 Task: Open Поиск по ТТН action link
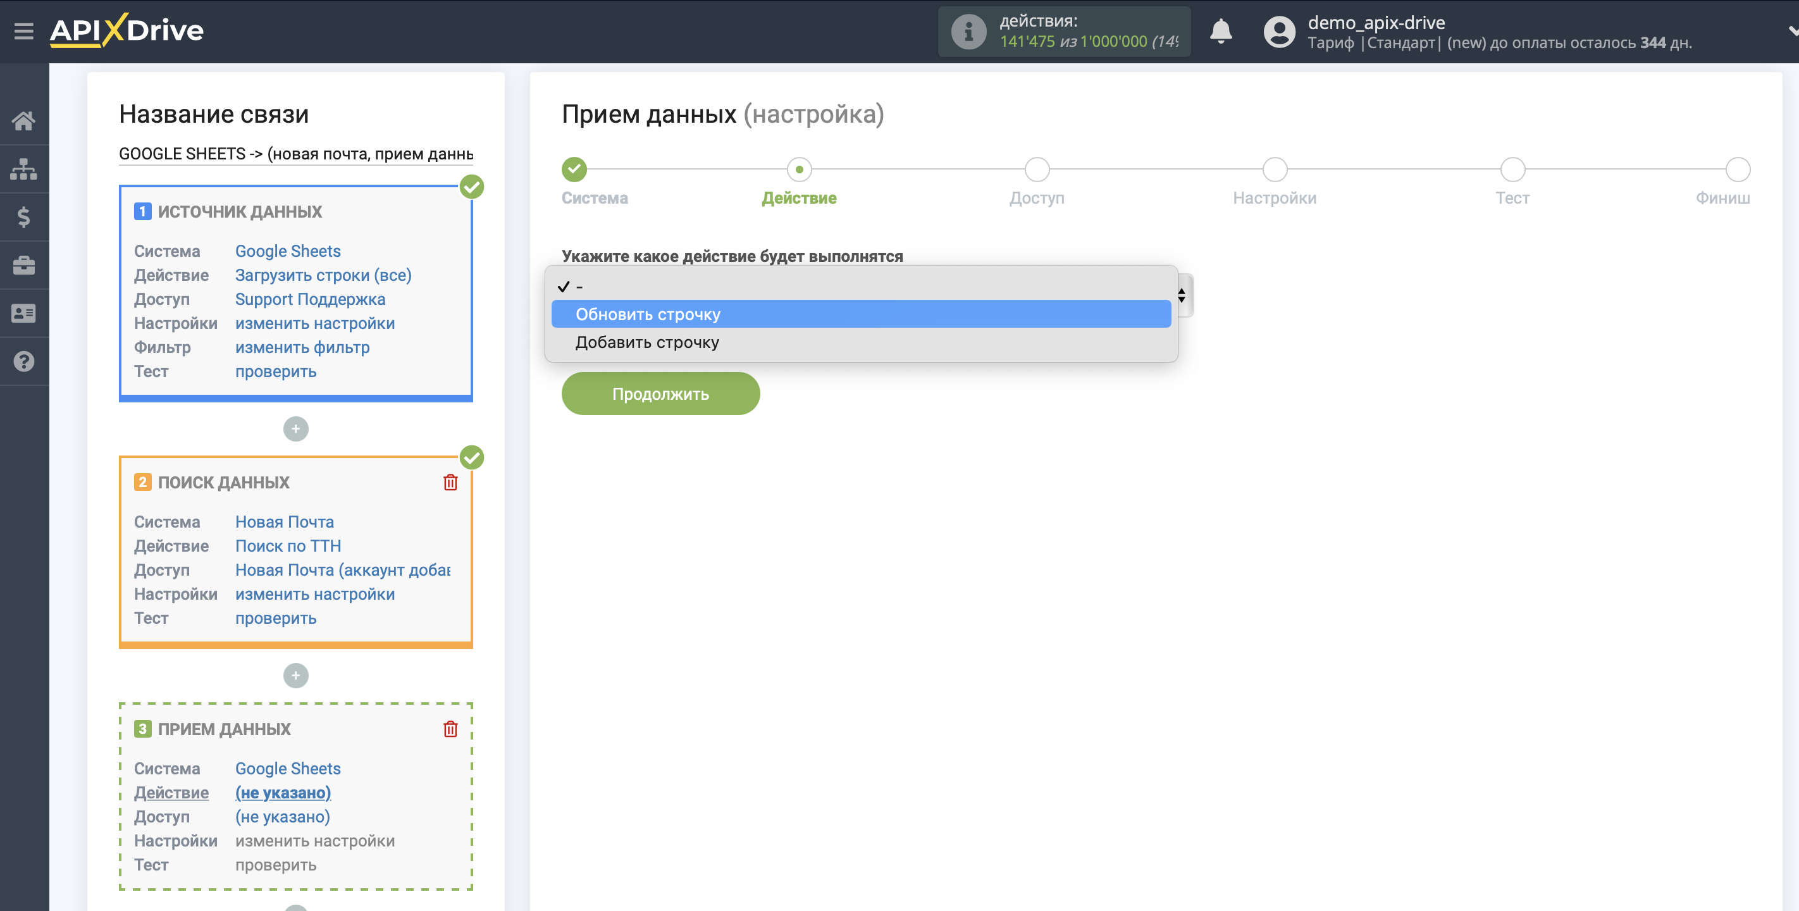coord(288,545)
